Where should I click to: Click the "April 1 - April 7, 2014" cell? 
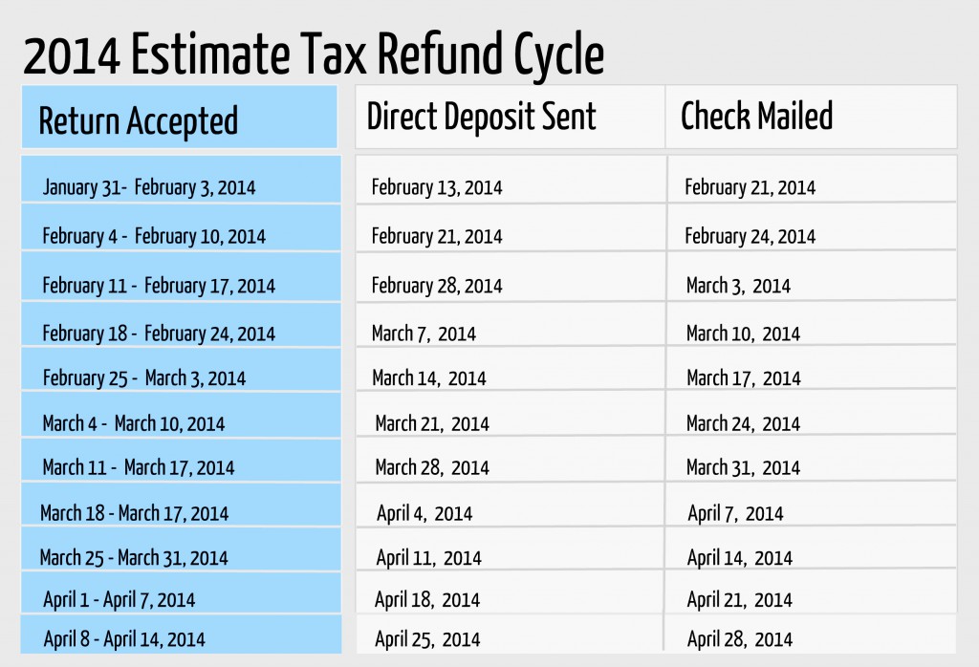click(120, 600)
